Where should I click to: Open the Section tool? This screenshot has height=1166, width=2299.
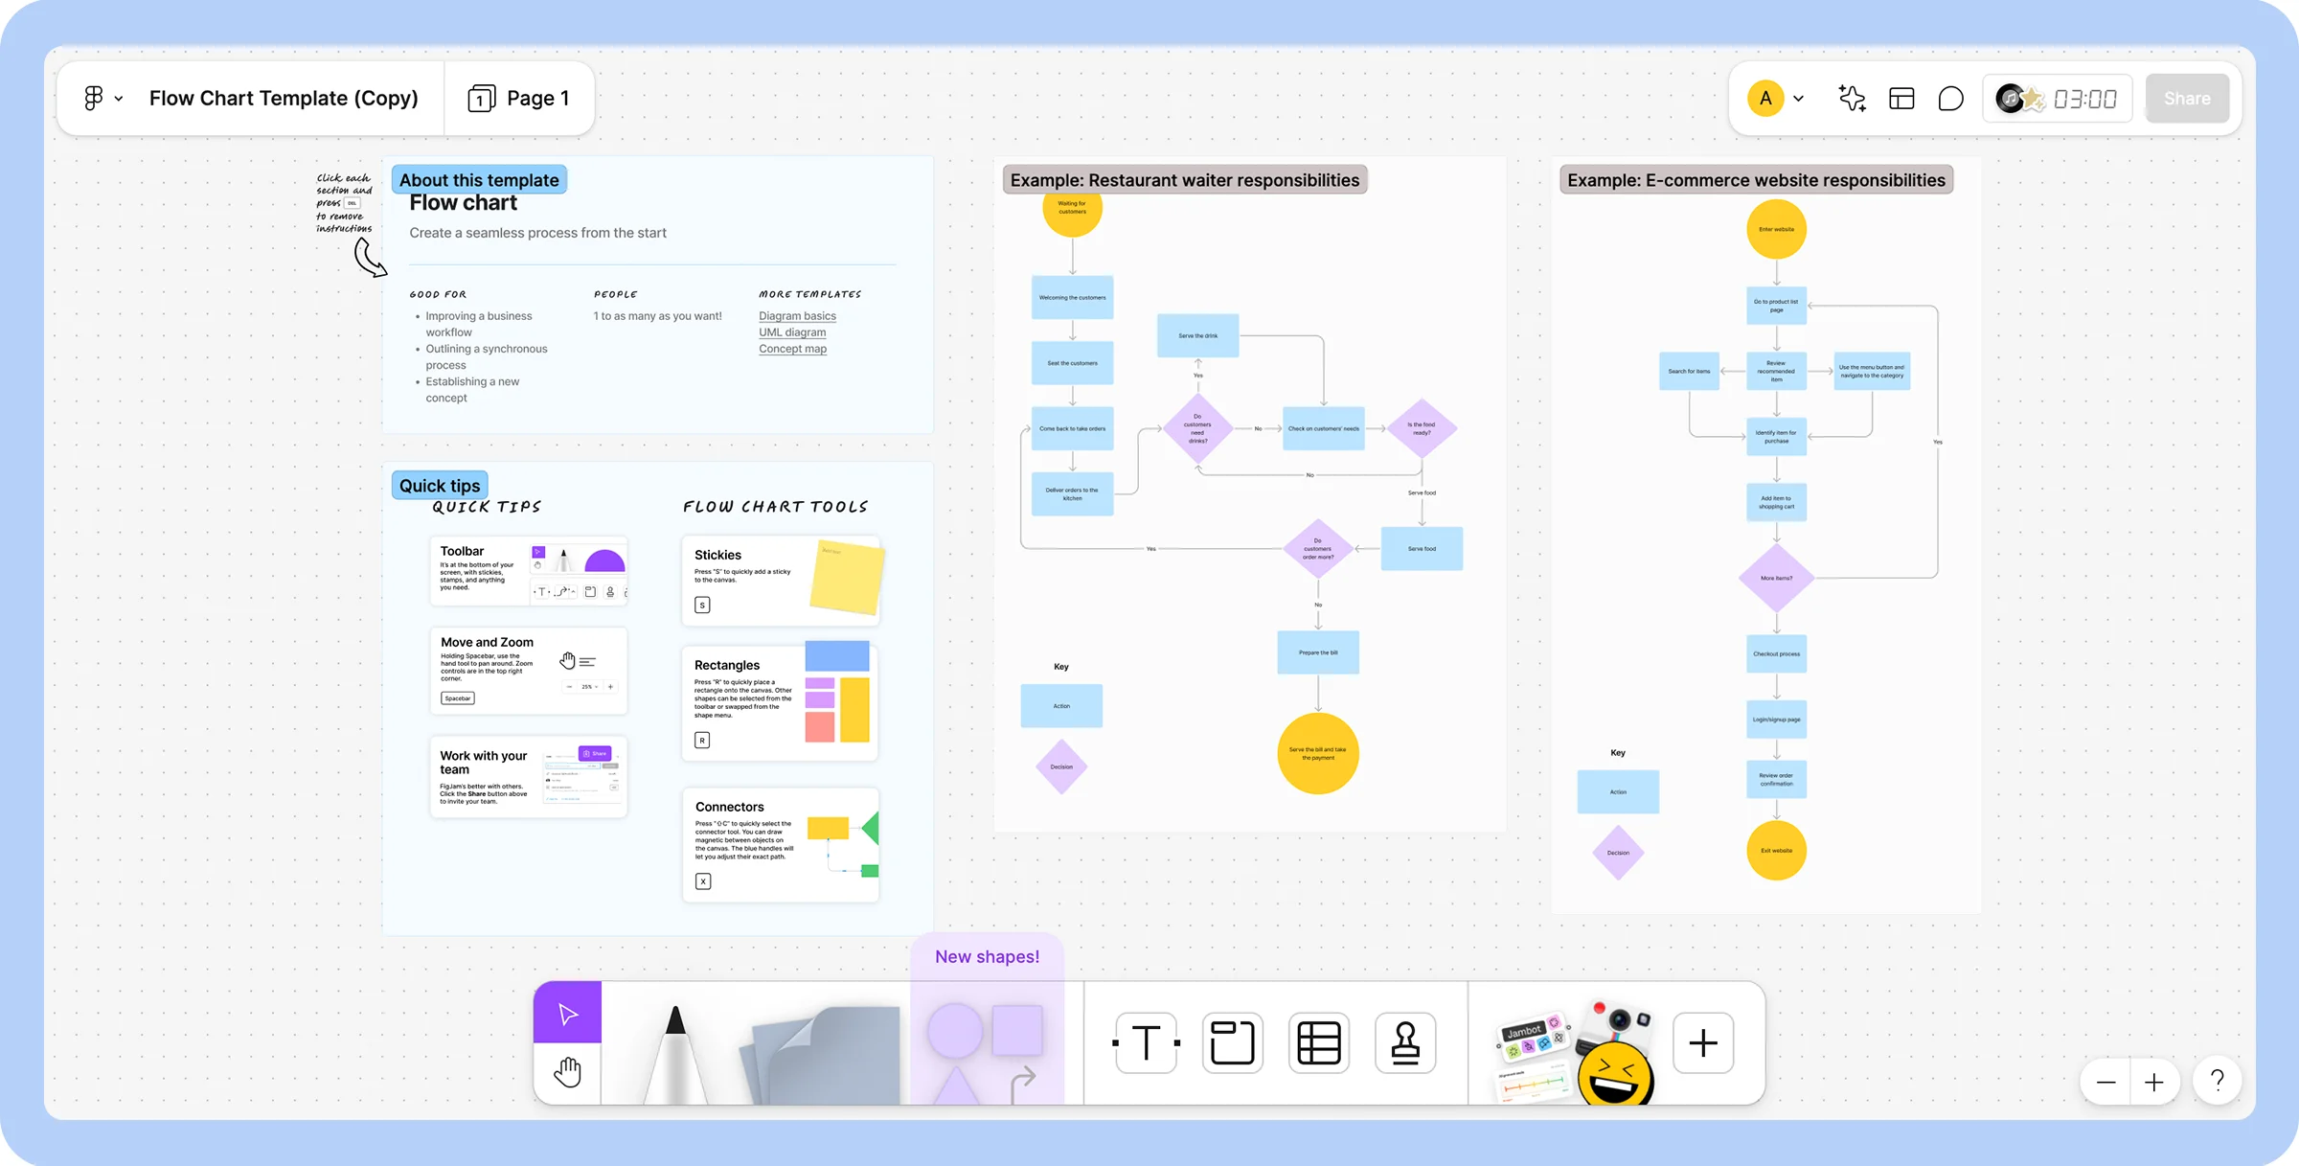click(1232, 1042)
